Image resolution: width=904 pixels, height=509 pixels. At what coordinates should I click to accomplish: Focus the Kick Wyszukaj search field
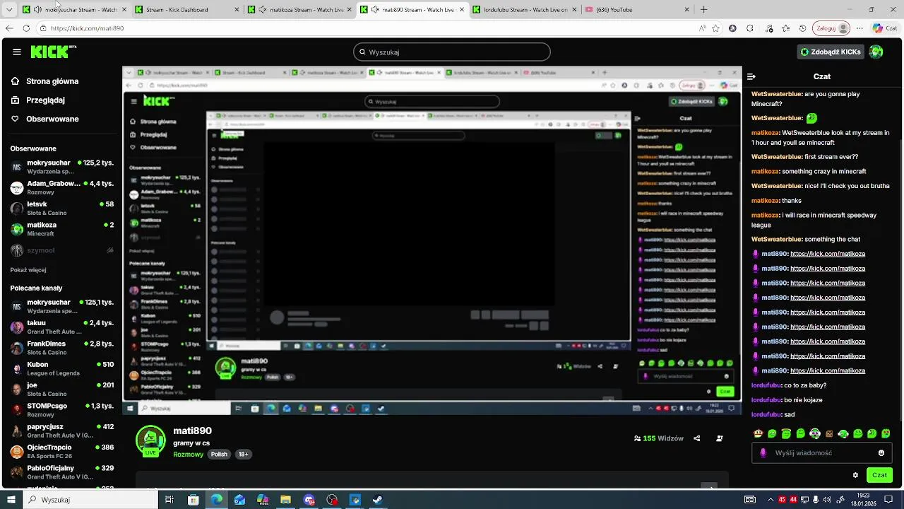click(x=452, y=52)
